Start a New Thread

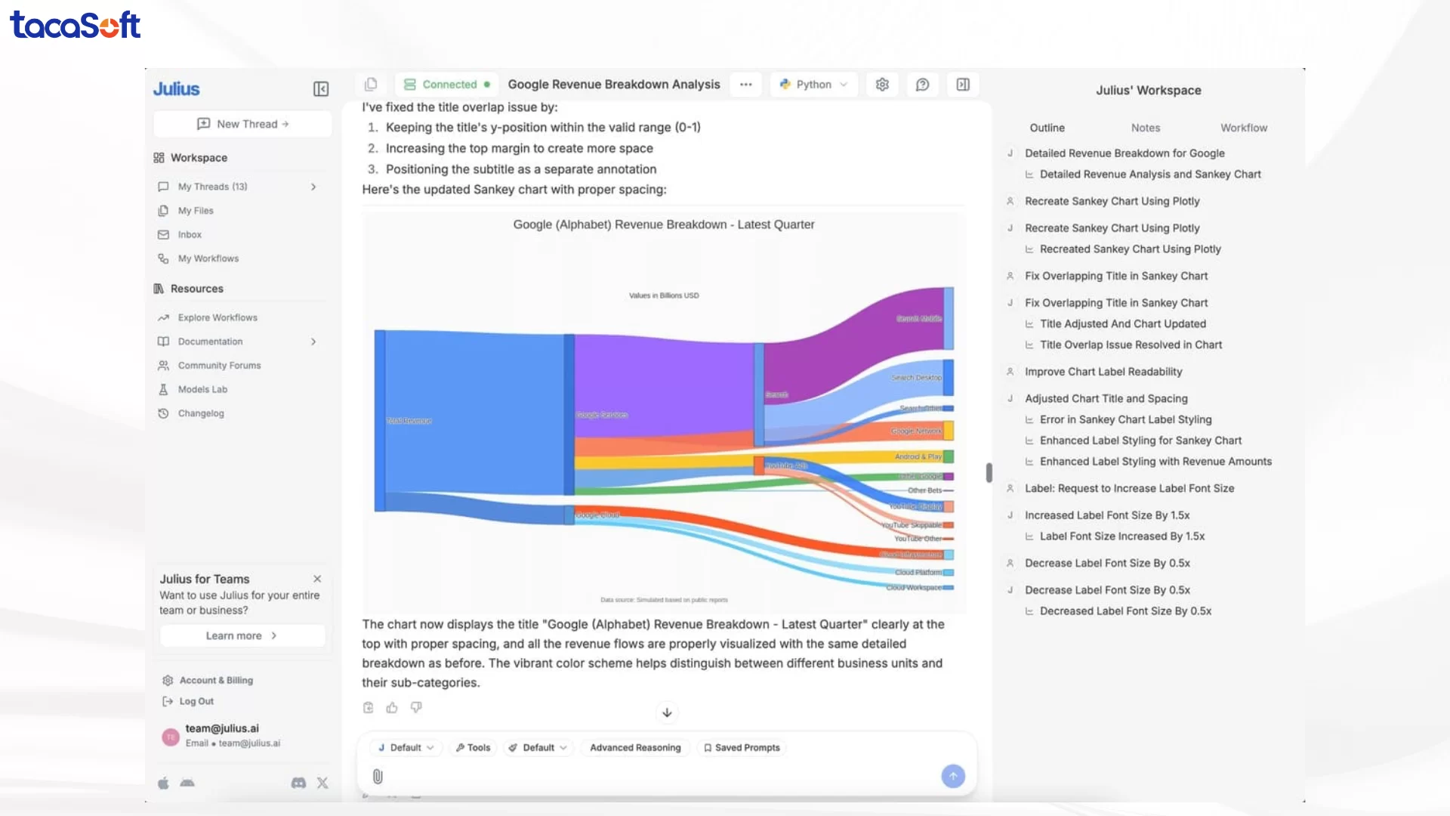pos(242,124)
